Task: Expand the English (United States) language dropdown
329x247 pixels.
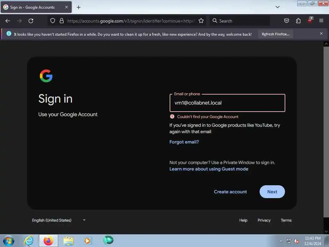Action: click(59, 220)
